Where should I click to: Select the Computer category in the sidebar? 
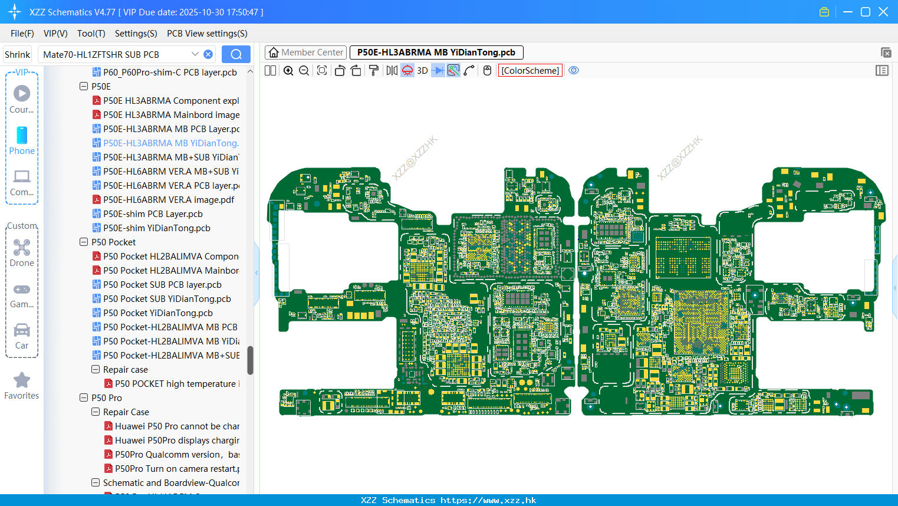[22, 182]
